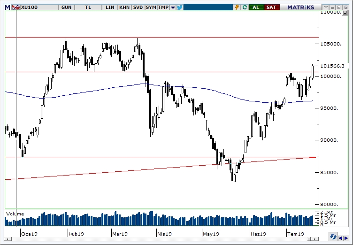Click the TMP template button
This screenshot has height=245, width=353.
(163, 7)
